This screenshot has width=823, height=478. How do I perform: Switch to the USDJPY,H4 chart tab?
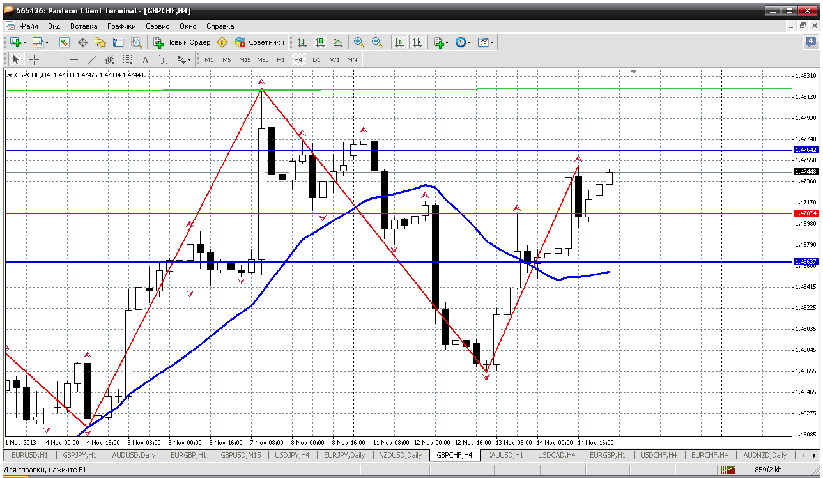[292, 455]
